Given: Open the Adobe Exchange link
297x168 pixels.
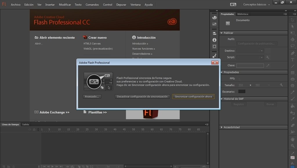Looking at the screenshot, I should tap(54, 112).
